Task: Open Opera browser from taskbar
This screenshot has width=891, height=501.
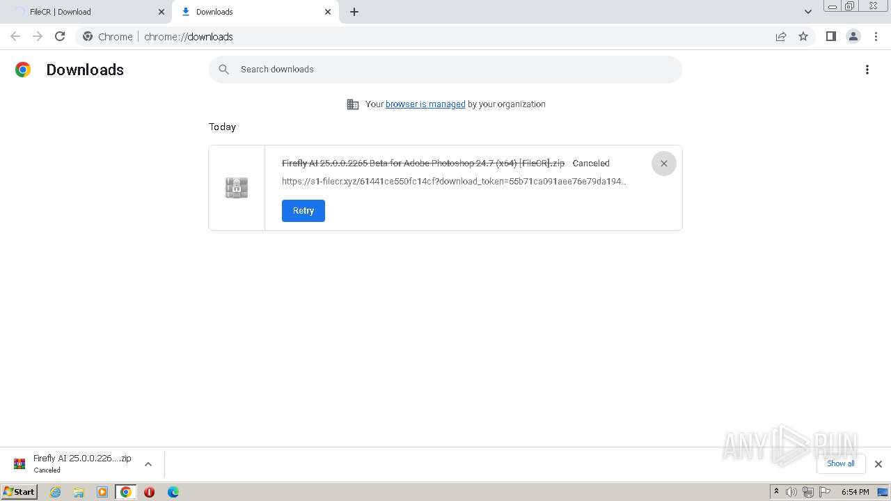Action: (x=149, y=492)
